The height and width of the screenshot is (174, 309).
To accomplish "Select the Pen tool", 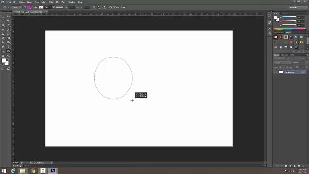I will coord(3,47).
